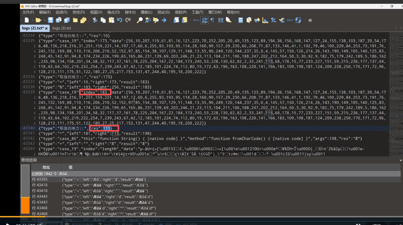The width and height of the screenshot is (403, 225).
Task: Open the 查找(D) menu
Action: (x=79, y=12)
